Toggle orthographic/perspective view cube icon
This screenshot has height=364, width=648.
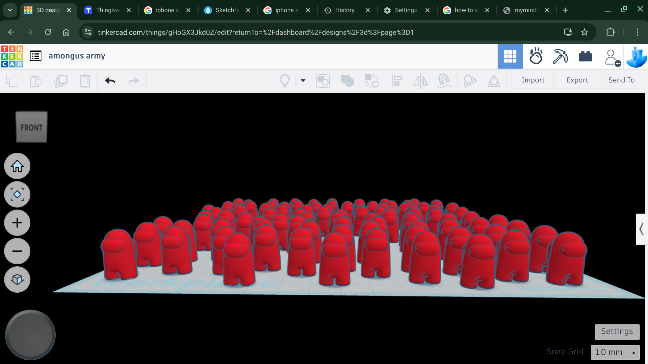coord(17,280)
